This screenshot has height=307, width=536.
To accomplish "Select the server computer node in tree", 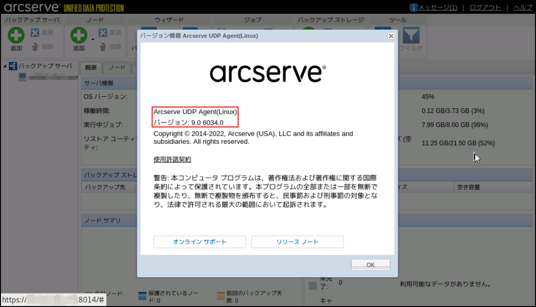I will 23,77.
